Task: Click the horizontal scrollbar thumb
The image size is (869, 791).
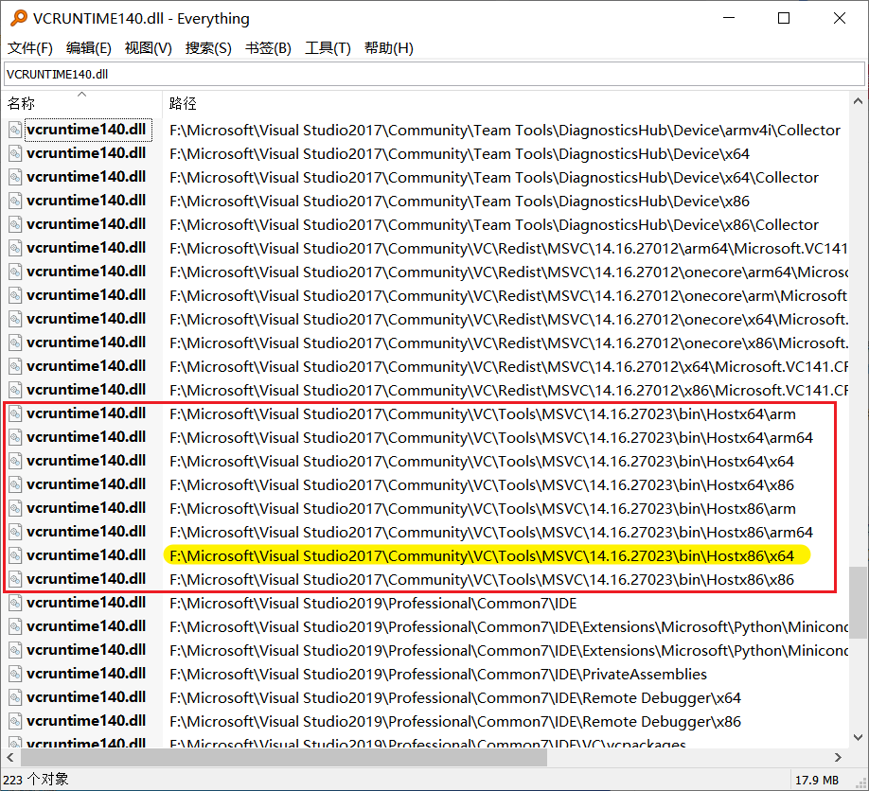Action: (x=284, y=757)
